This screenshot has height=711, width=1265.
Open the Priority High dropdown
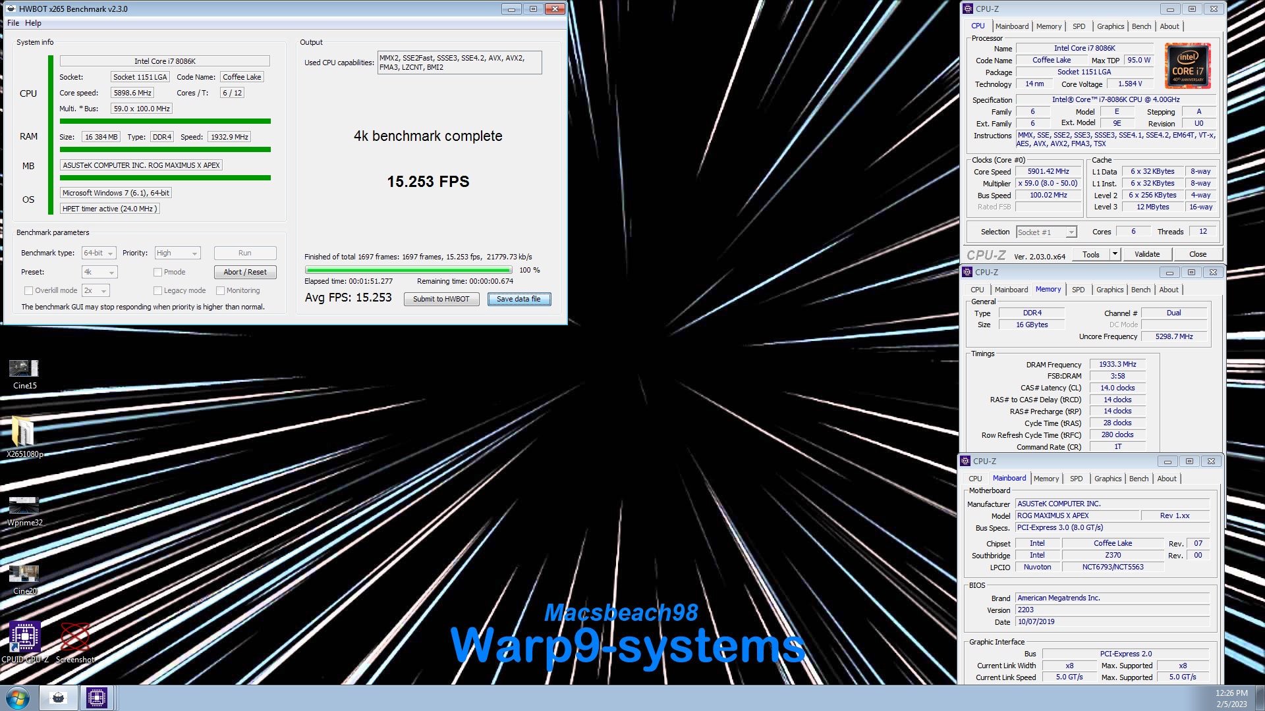(177, 253)
